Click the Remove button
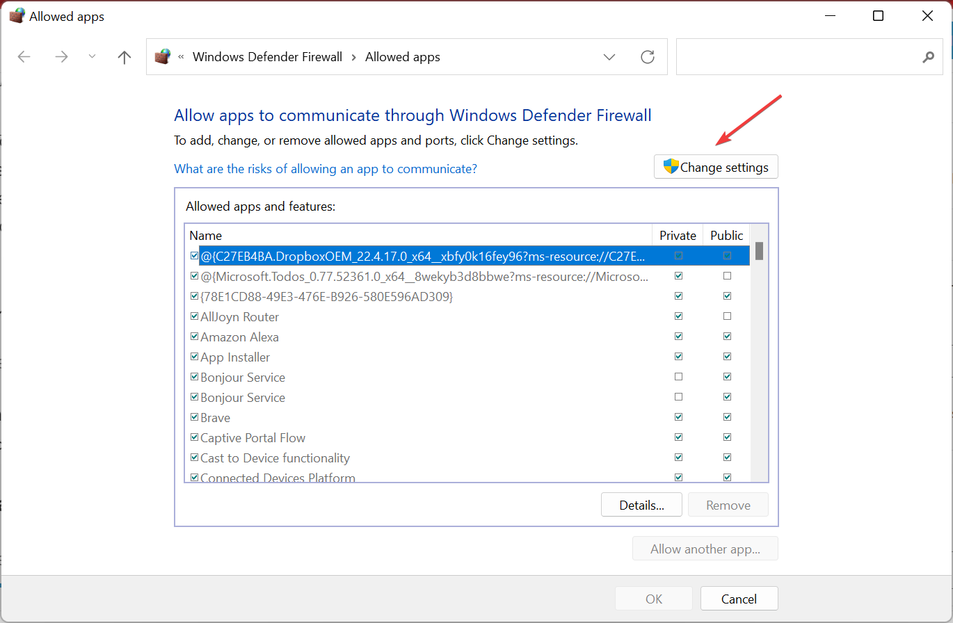Image resolution: width=953 pixels, height=623 pixels. [x=728, y=505]
